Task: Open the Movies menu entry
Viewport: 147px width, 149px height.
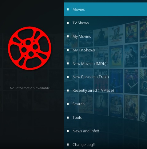Action: coord(105,9)
